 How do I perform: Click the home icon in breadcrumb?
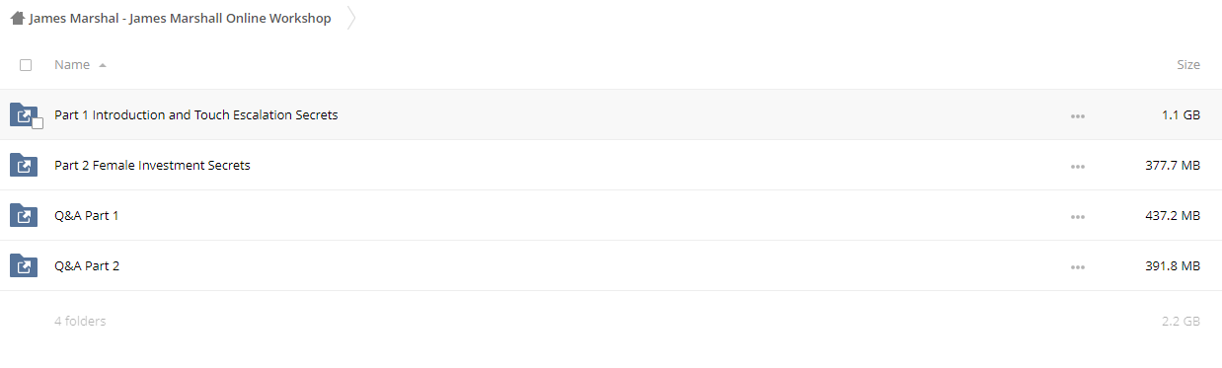[17, 19]
